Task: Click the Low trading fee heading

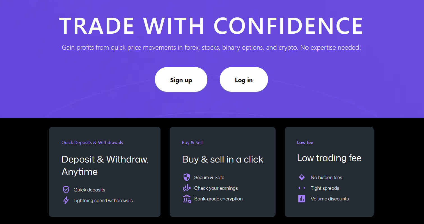Action: (329, 158)
